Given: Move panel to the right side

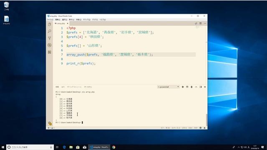Looking at the screenshot, I should point(200,87).
